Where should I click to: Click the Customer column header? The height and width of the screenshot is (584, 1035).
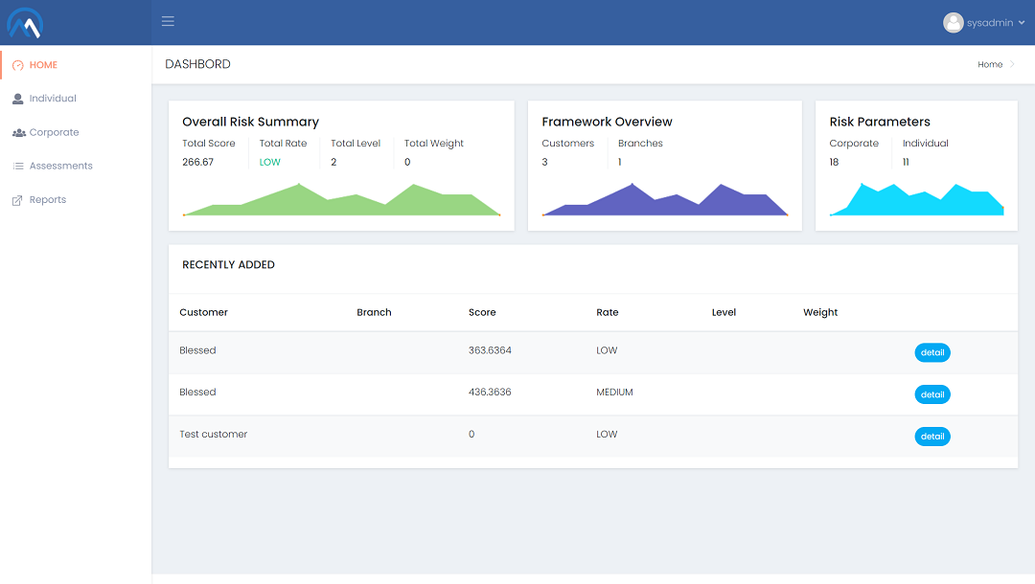pos(203,312)
